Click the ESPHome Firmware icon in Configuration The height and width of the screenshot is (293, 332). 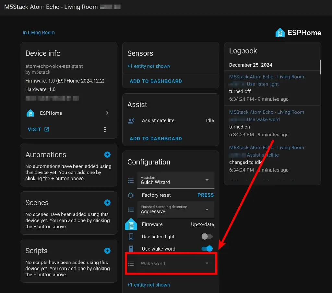pos(131,224)
